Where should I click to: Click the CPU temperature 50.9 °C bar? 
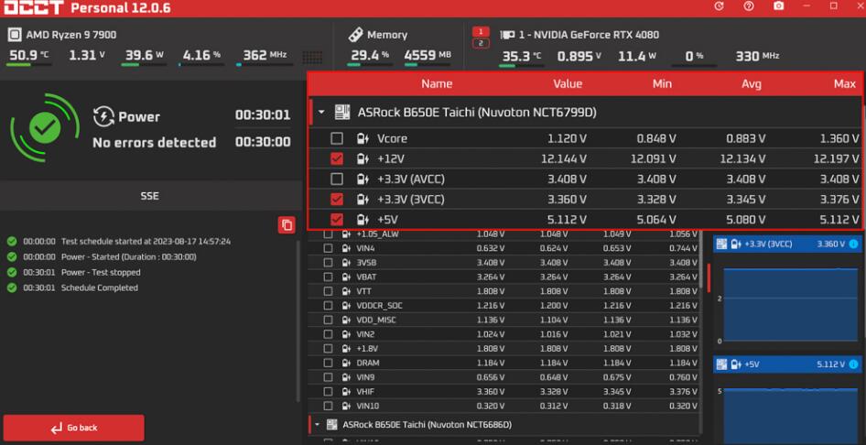pos(29,65)
